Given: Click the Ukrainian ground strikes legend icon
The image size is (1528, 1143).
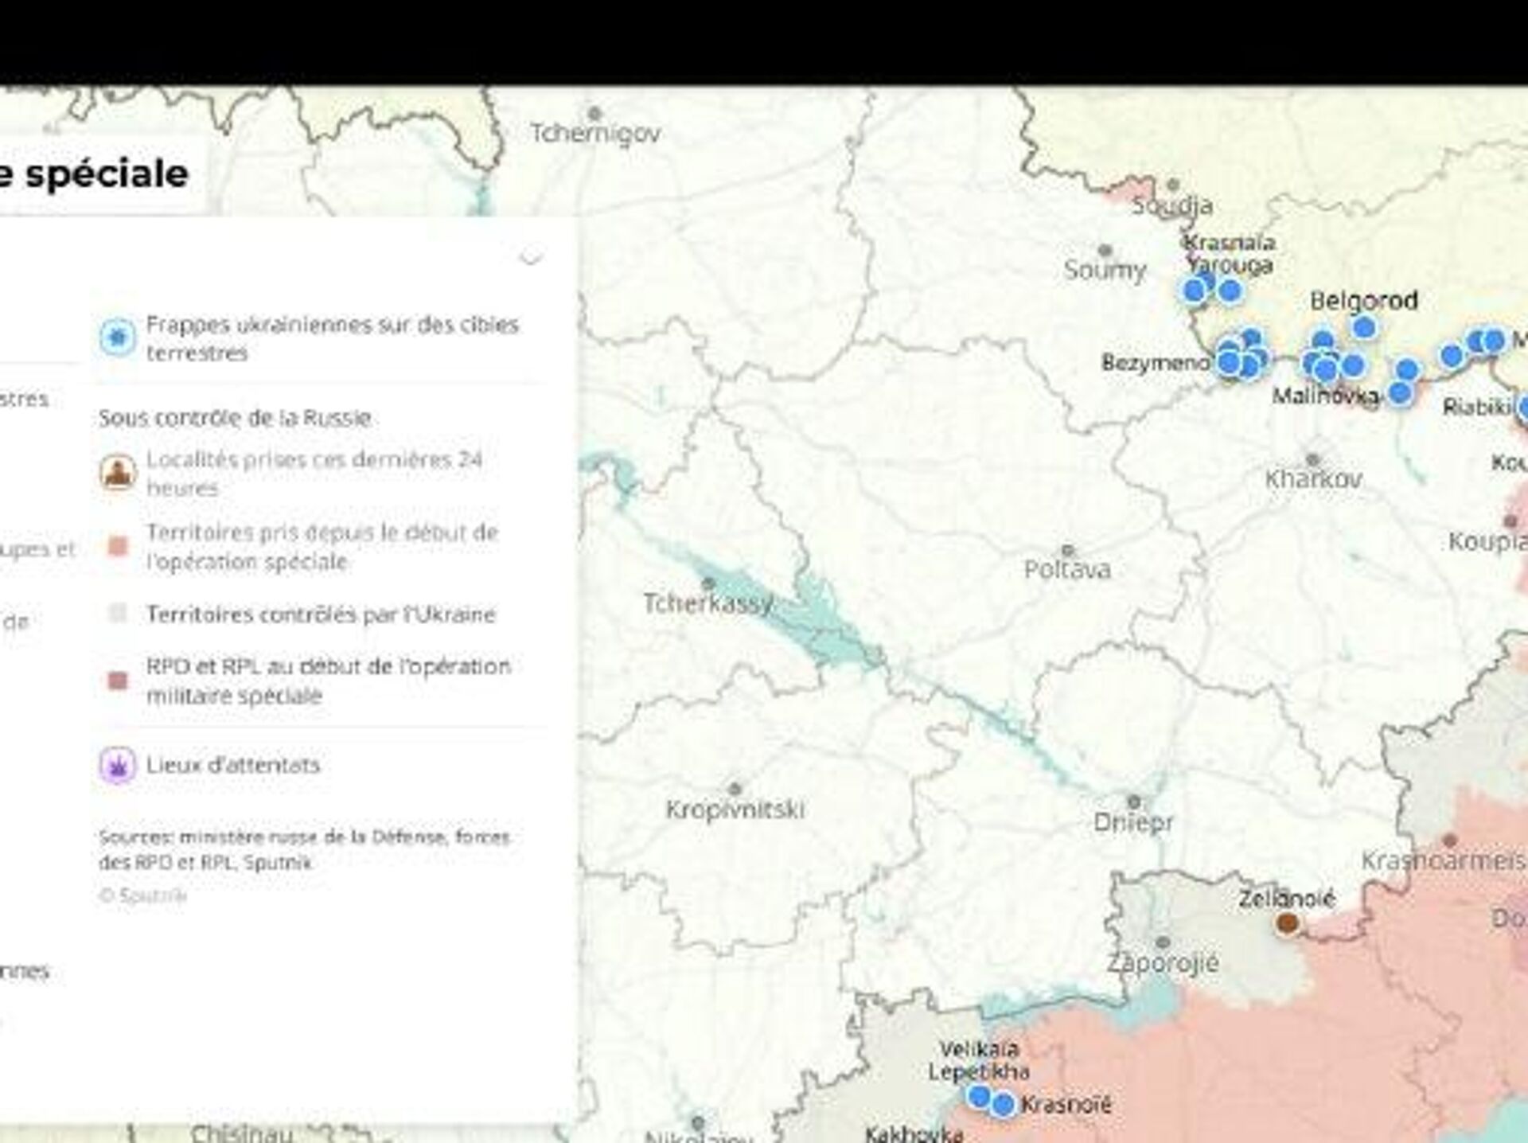Looking at the screenshot, I should tap(117, 338).
